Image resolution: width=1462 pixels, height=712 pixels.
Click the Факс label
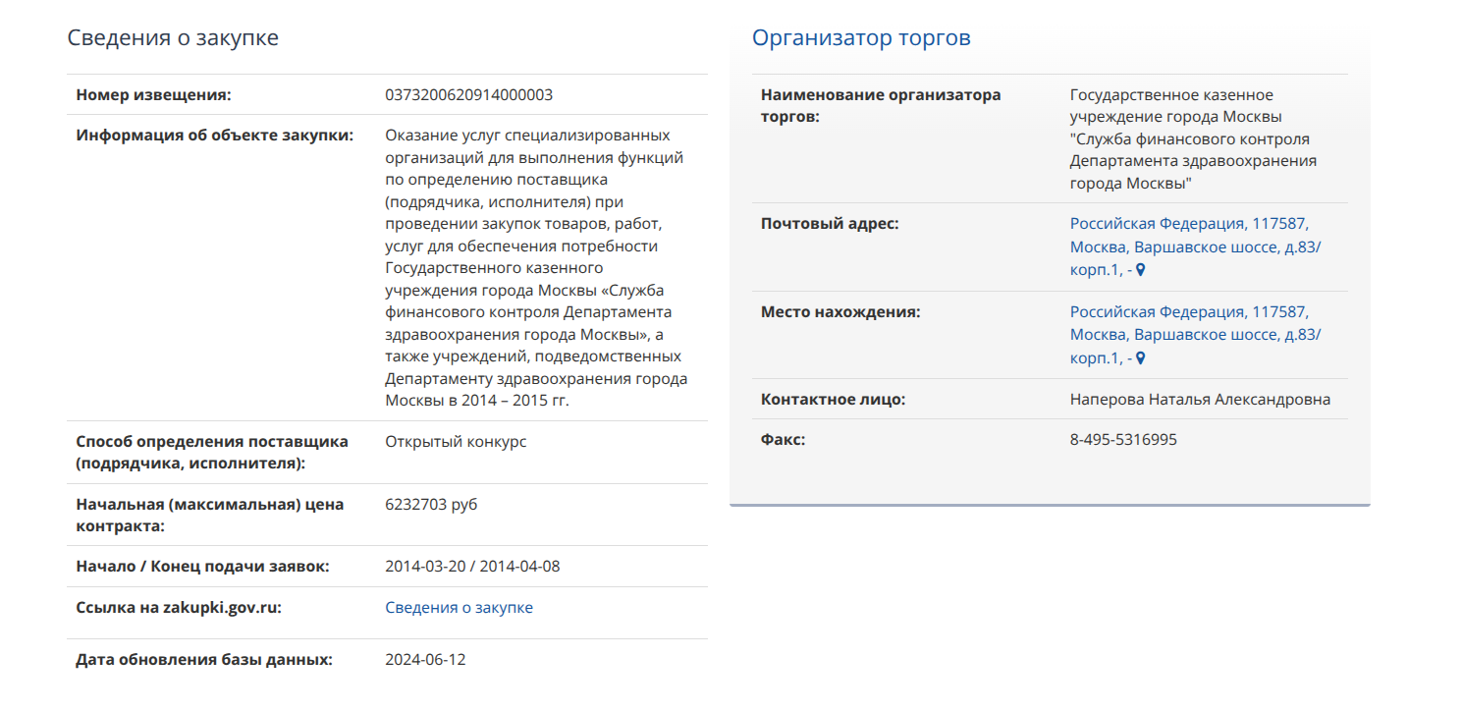(x=783, y=440)
